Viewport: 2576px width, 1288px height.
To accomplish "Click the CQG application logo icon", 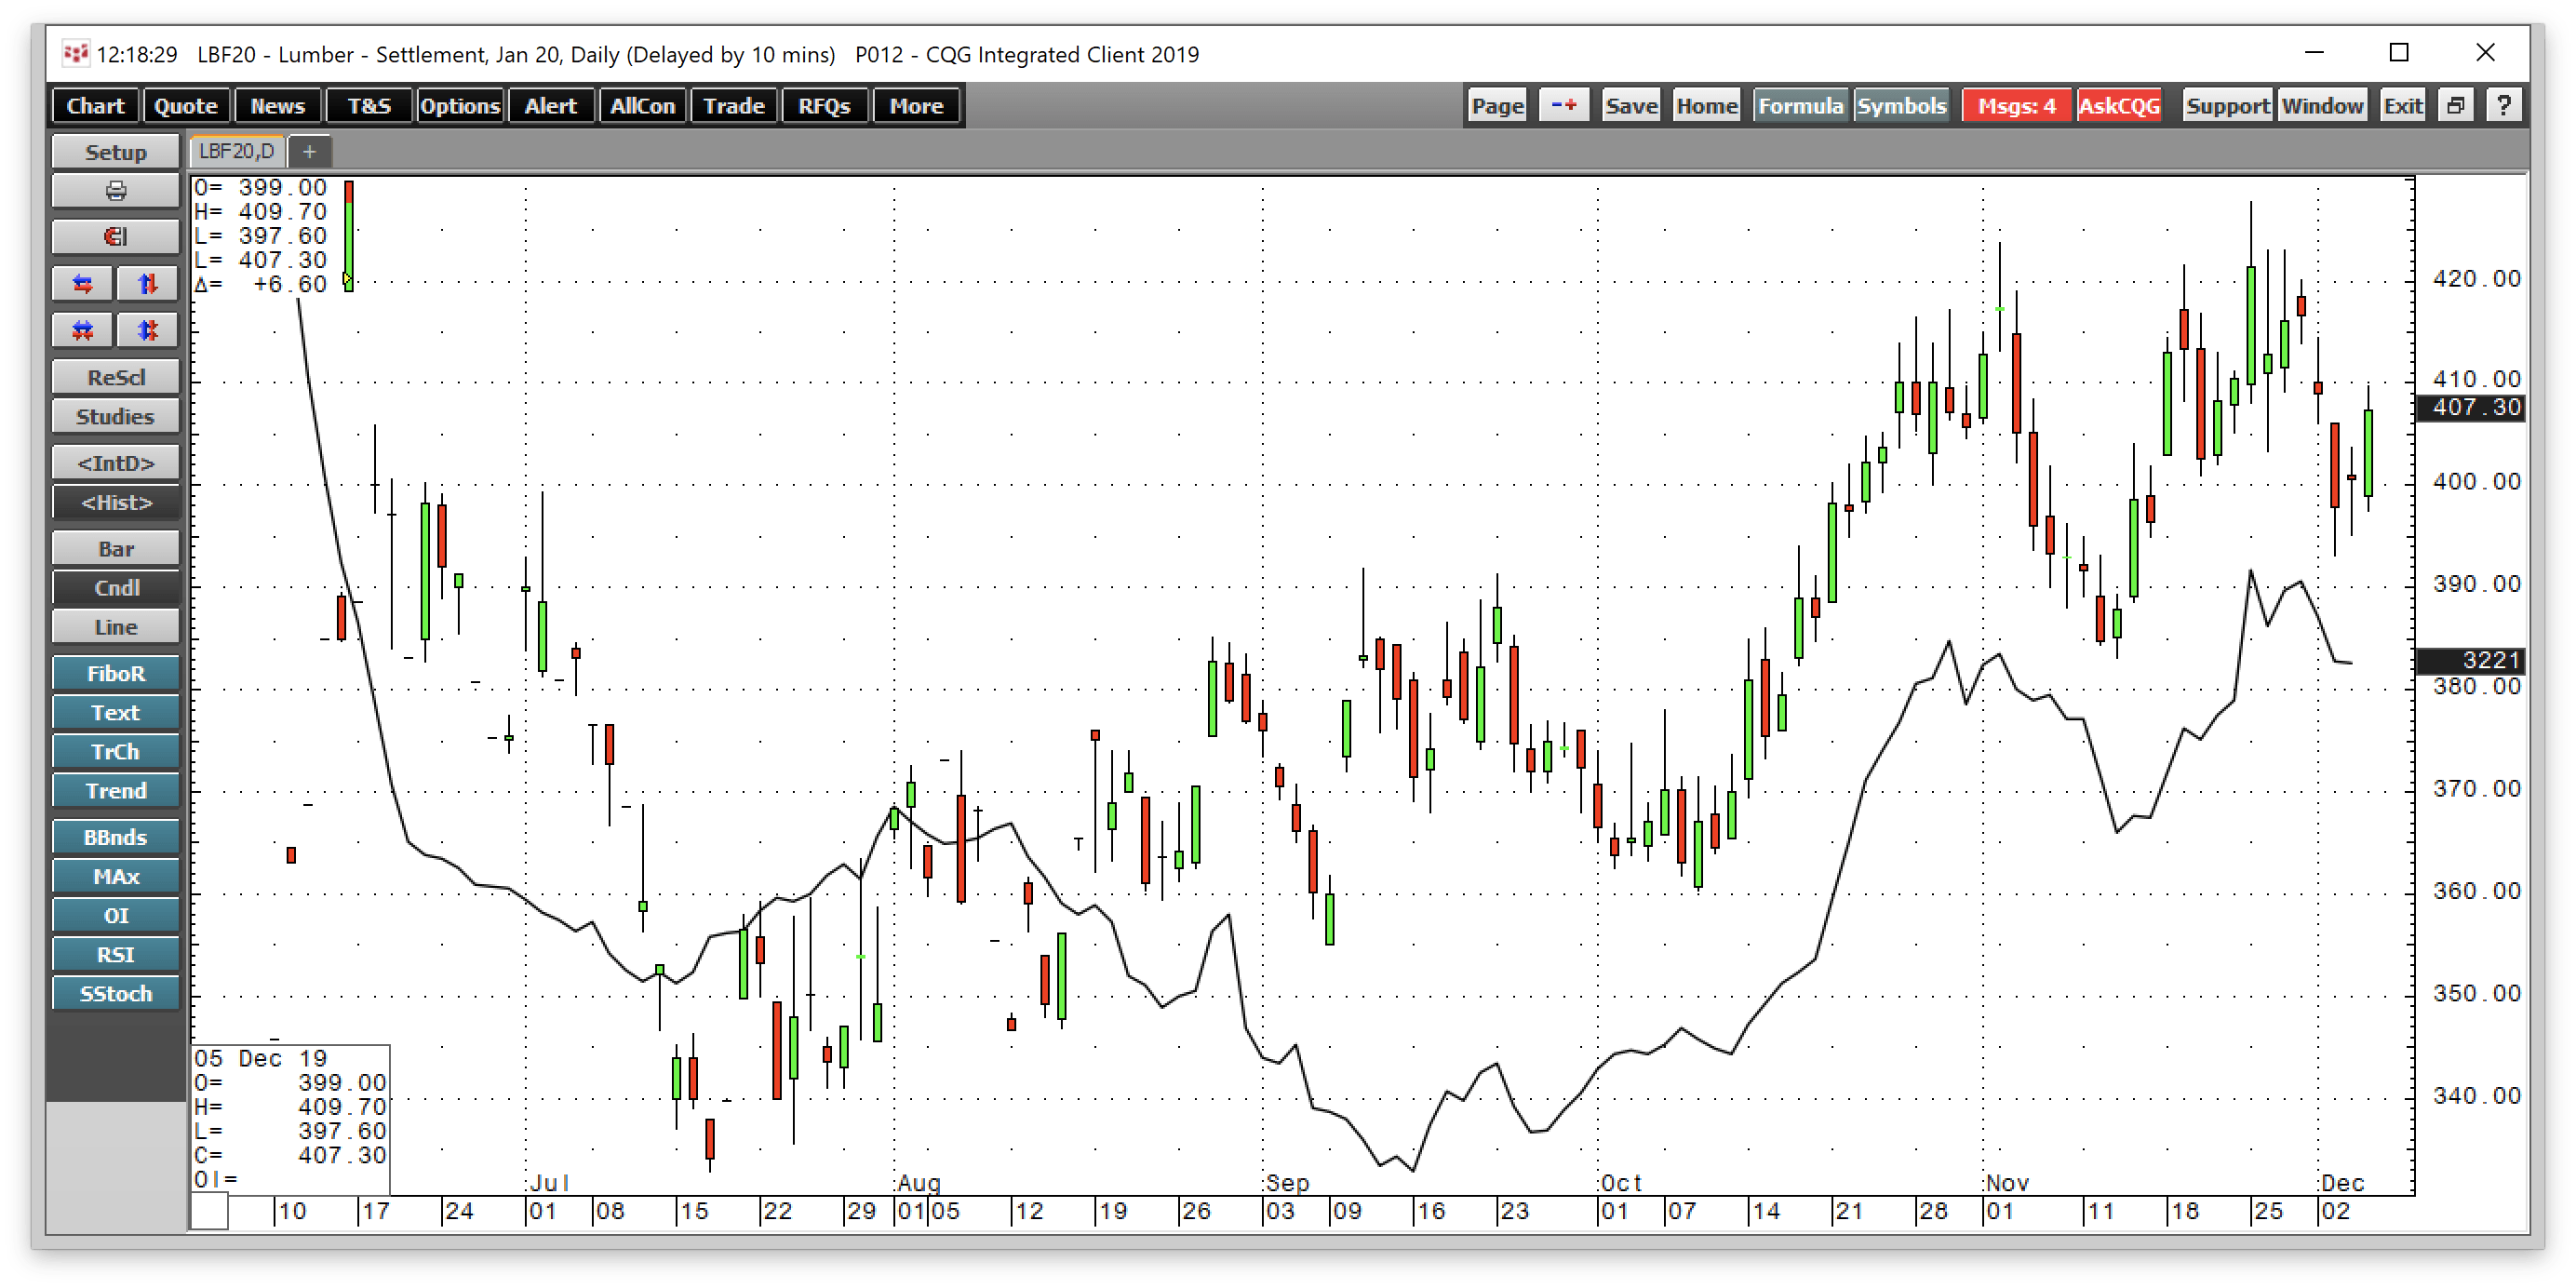I will click(x=75, y=54).
